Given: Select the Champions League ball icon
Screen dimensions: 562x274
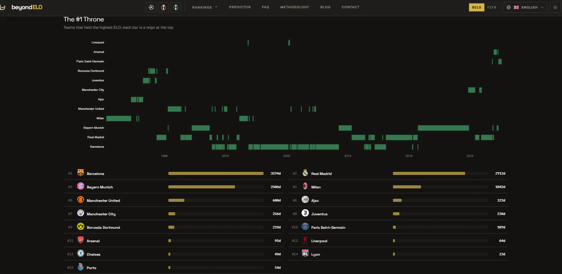Looking at the screenshot, I should (x=151, y=7).
